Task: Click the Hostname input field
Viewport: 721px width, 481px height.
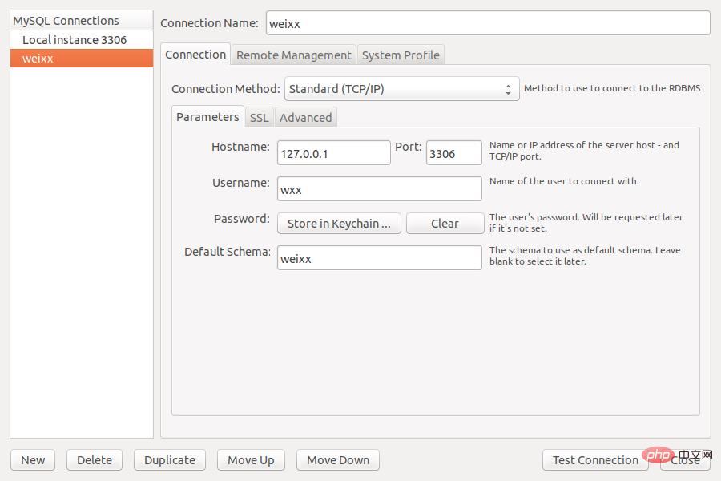Action: pos(333,153)
